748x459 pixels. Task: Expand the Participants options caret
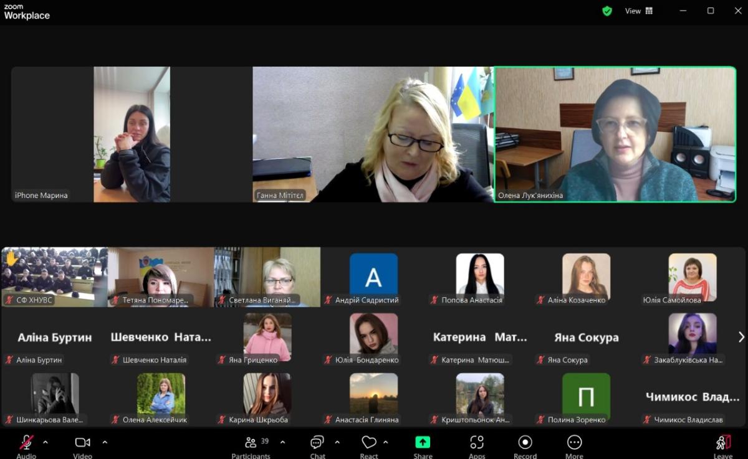click(x=282, y=442)
